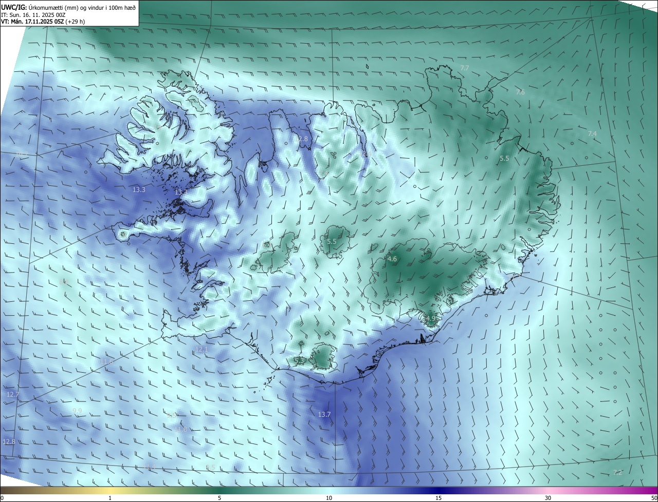This screenshot has width=658, height=502.
Task: Click the 12.7 value label on the map
Action: coord(13,394)
